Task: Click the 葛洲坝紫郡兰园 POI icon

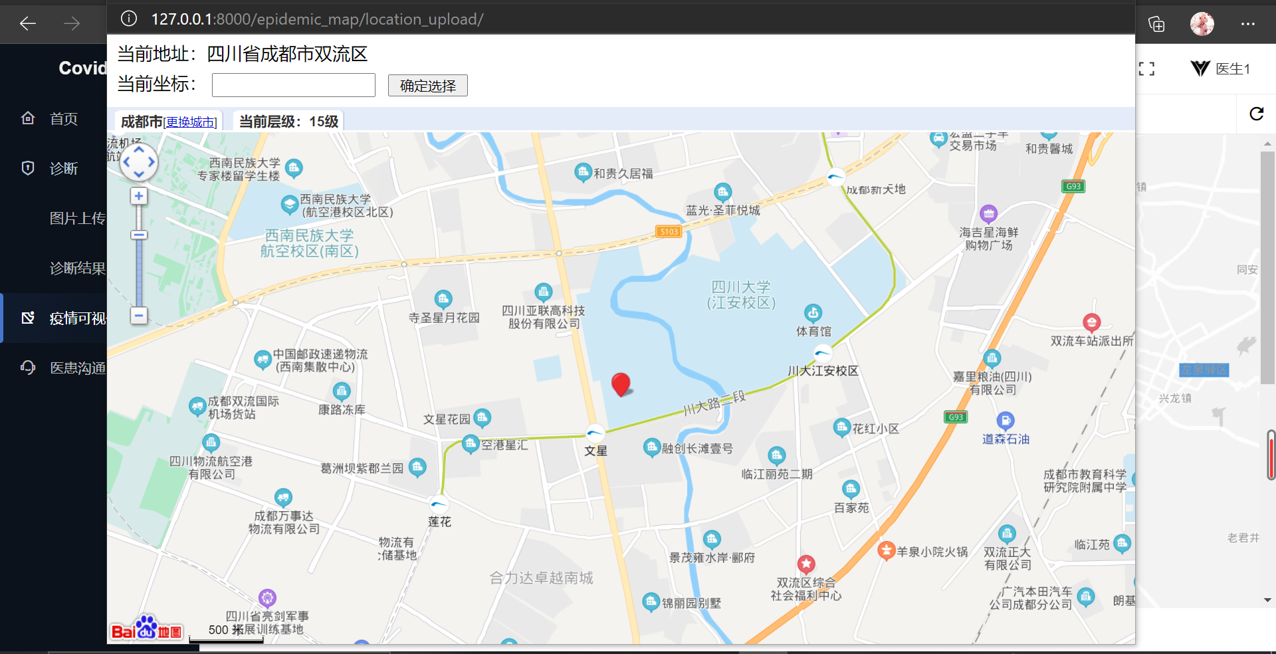Action: (417, 467)
